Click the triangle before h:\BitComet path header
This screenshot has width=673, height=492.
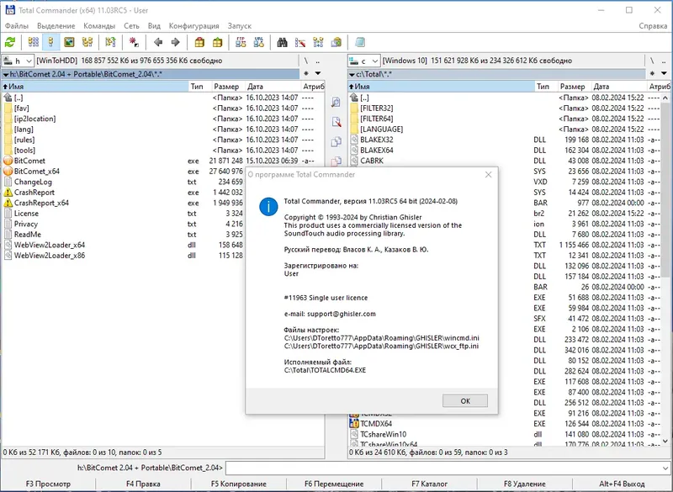6,75
